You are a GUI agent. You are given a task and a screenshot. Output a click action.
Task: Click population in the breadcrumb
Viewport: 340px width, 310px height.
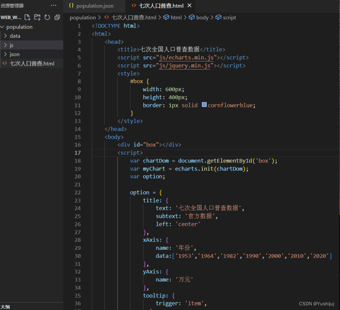83,17
